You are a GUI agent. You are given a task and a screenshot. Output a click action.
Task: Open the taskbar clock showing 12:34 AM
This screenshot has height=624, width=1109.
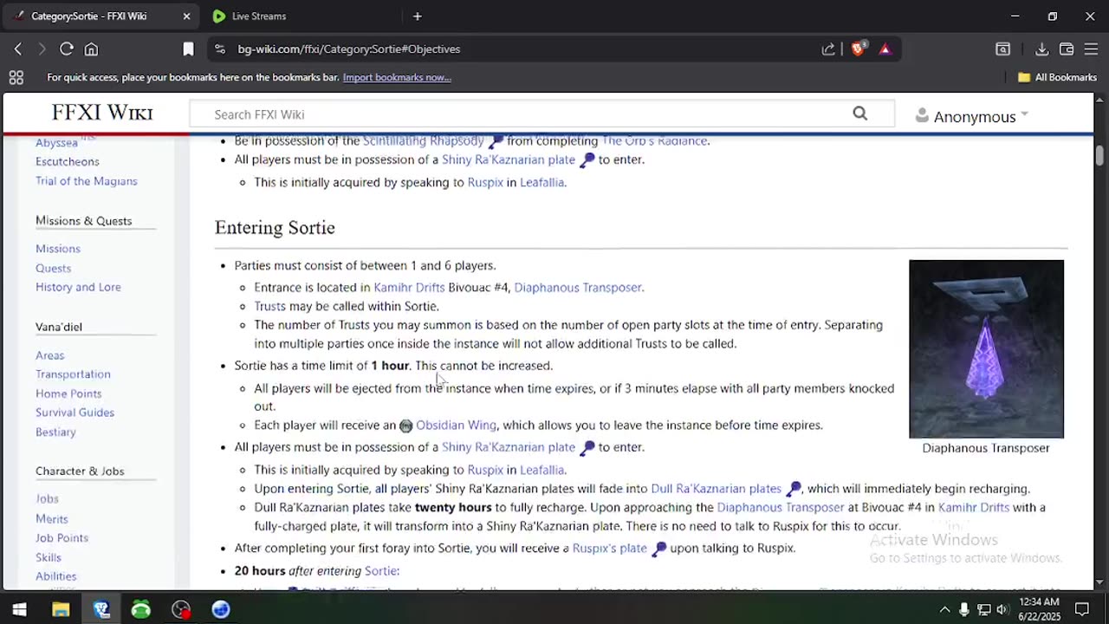pyautogui.click(x=1039, y=609)
